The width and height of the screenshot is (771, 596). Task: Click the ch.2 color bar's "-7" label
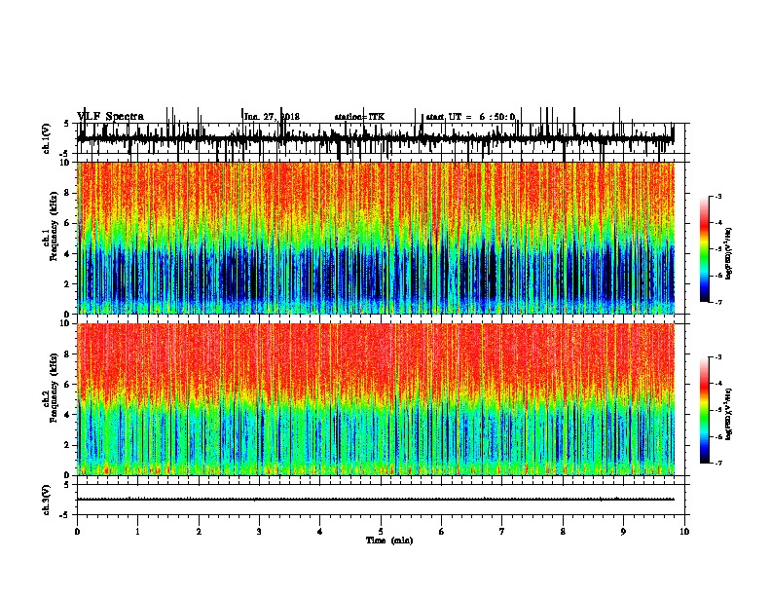tap(717, 463)
